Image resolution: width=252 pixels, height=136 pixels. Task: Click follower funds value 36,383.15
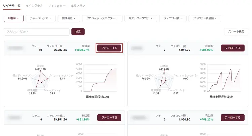[x=60, y=50]
